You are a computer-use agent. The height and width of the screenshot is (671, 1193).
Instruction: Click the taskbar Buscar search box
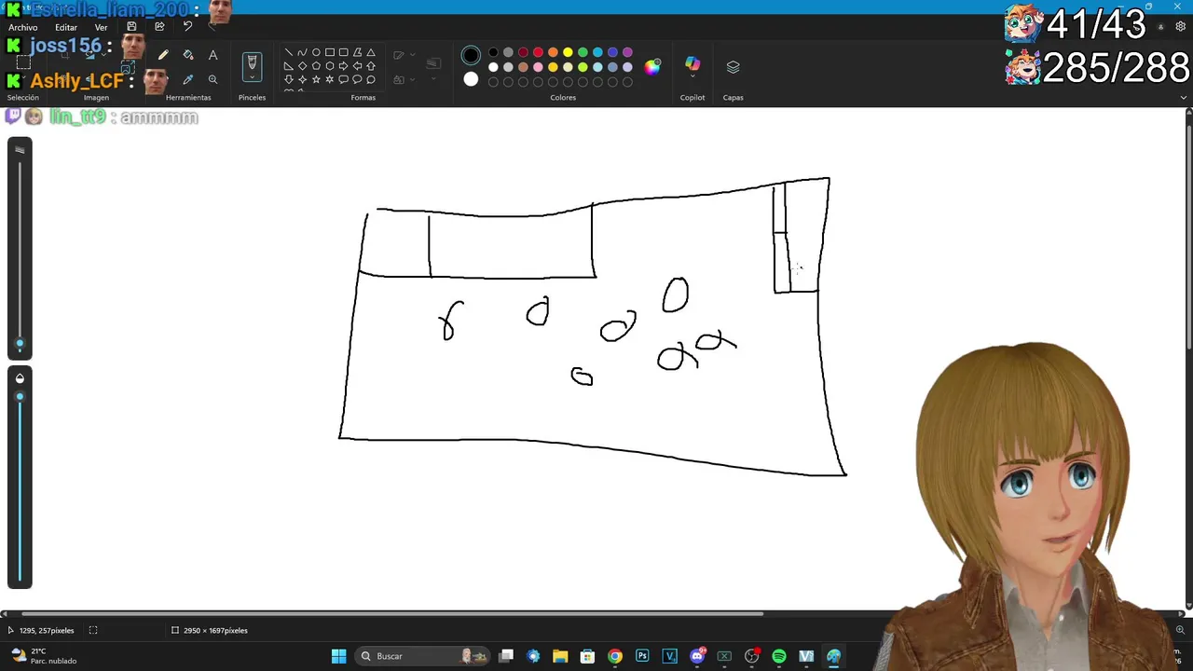tap(424, 656)
